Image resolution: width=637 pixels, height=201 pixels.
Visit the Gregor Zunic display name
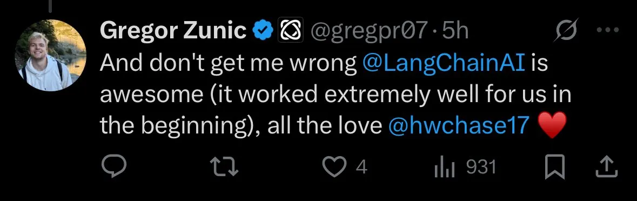pyautogui.click(x=173, y=30)
